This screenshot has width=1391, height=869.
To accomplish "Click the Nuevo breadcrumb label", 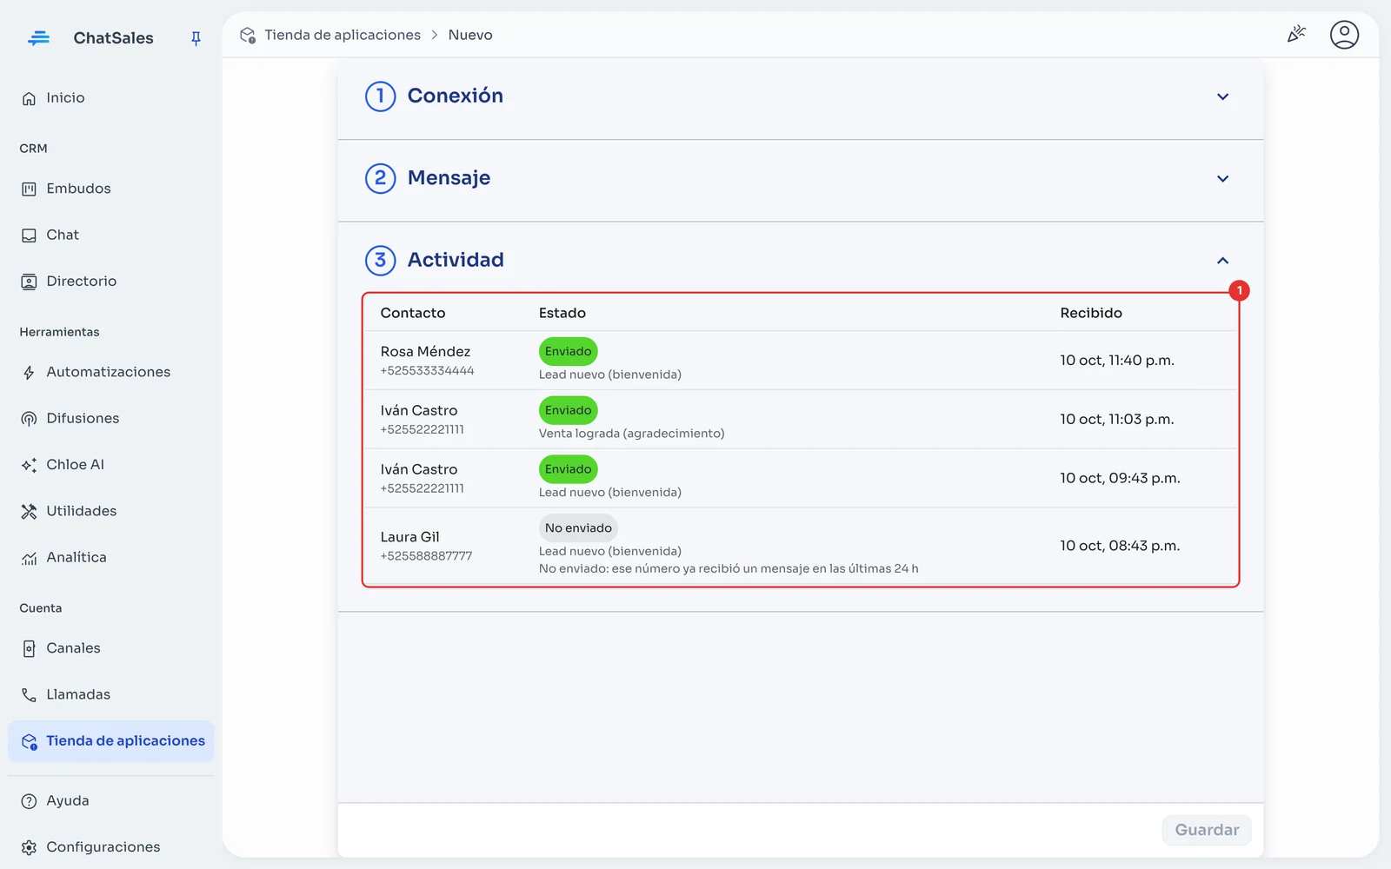I will click(470, 35).
